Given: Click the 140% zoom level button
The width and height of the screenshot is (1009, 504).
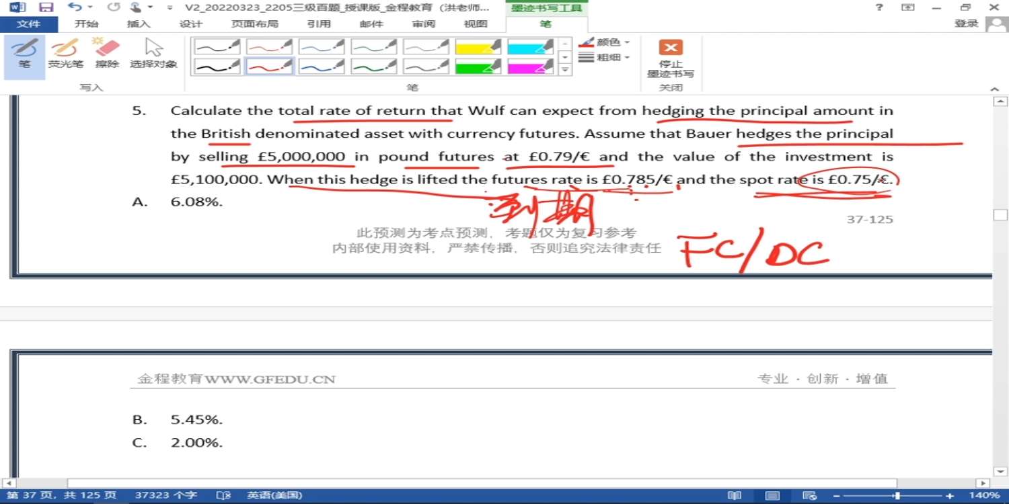Looking at the screenshot, I should [x=985, y=496].
